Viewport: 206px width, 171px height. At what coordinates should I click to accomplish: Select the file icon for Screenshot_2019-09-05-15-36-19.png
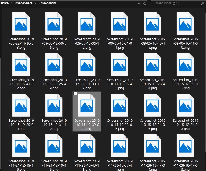87,24
